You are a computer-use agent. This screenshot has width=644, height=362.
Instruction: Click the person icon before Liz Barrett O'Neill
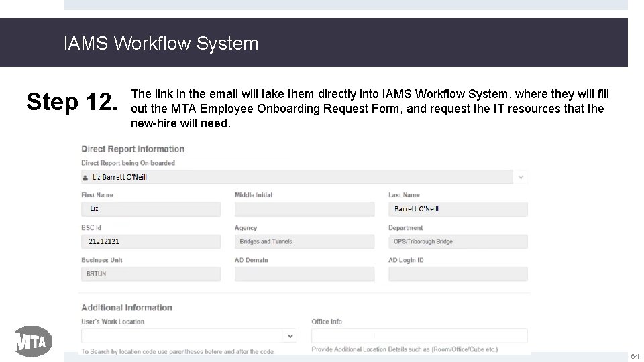click(85, 178)
